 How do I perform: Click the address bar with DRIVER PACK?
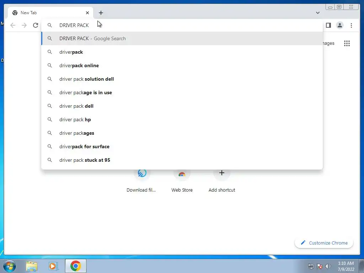pos(182,25)
